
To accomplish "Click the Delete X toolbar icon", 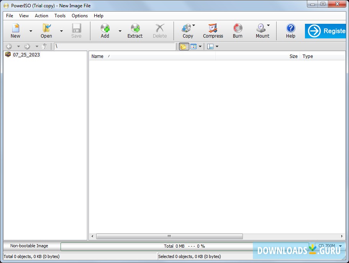I will (160, 31).
